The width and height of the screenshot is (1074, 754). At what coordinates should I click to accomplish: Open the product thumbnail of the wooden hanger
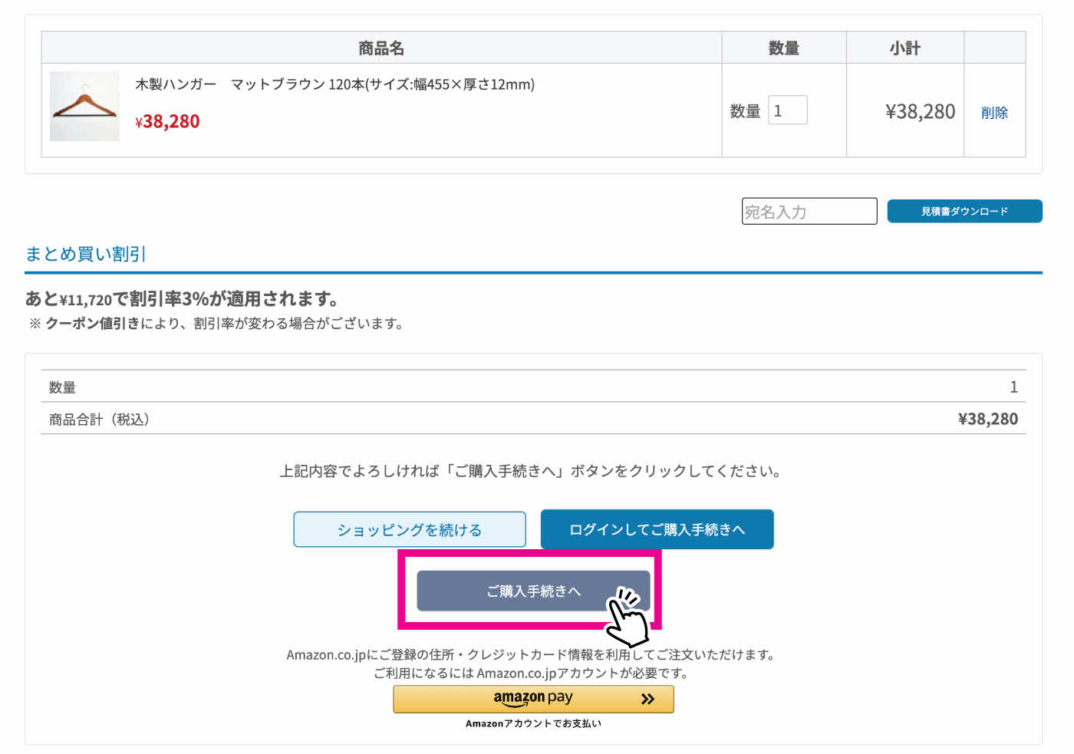coord(84,107)
